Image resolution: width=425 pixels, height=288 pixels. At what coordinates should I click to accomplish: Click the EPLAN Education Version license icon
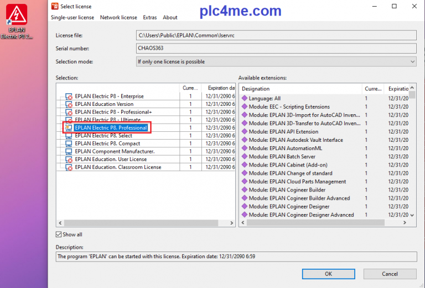click(x=69, y=104)
